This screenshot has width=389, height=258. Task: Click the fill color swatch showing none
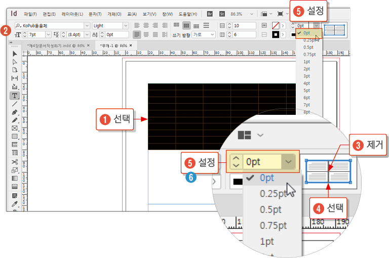point(276,25)
